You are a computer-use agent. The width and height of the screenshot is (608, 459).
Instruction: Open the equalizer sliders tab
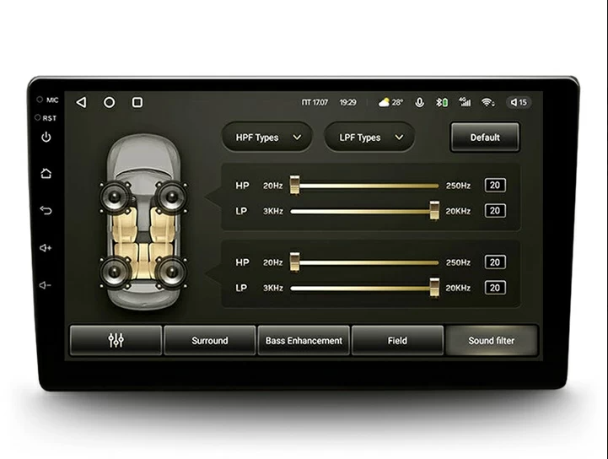[116, 340]
